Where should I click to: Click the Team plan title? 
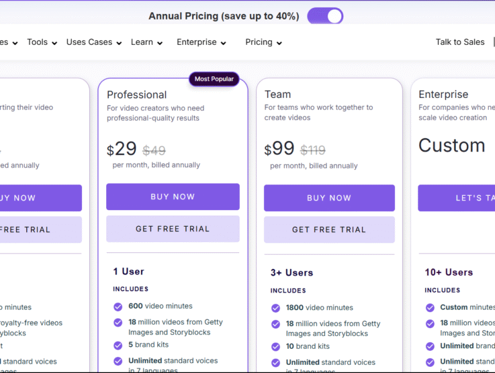point(278,95)
